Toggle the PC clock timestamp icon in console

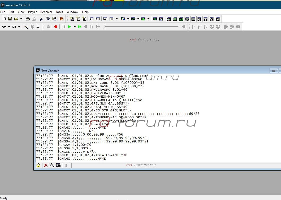(x=52, y=166)
